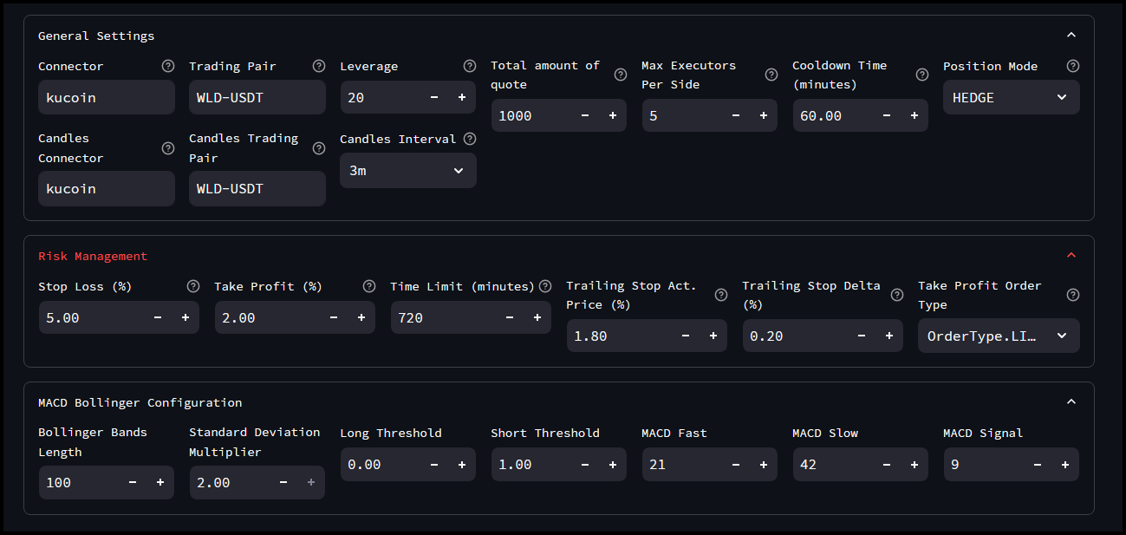
Task: Open the Position Mode dropdown
Action: 1011,97
